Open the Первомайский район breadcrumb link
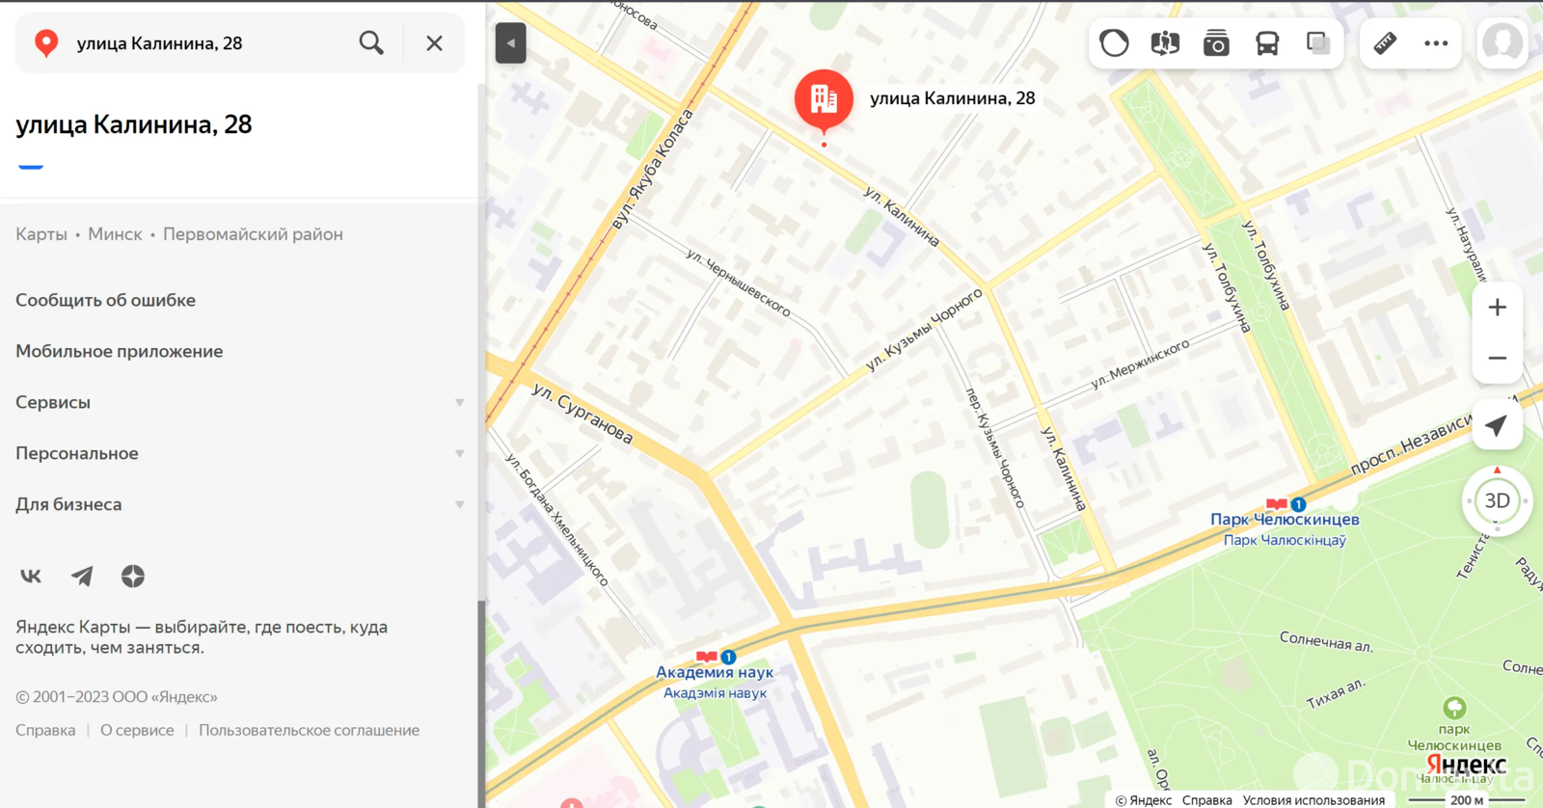Image resolution: width=1543 pixels, height=808 pixels. pyautogui.click(x=253, y=234)
